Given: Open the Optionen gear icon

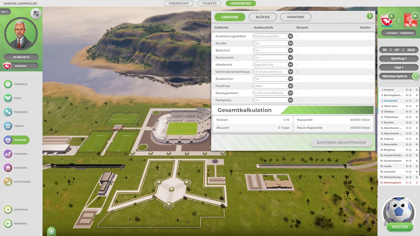Looking at the screenshot, I should [x=8, y=209].
